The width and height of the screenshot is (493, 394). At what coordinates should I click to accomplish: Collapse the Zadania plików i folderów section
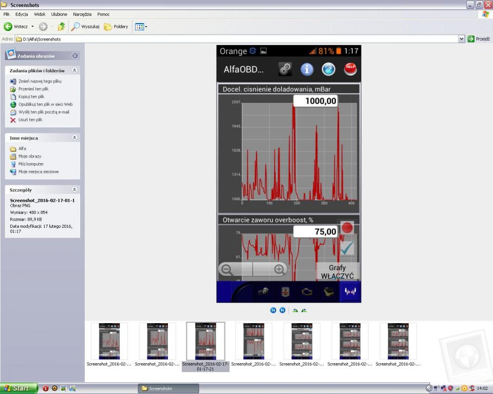point(74,70)
